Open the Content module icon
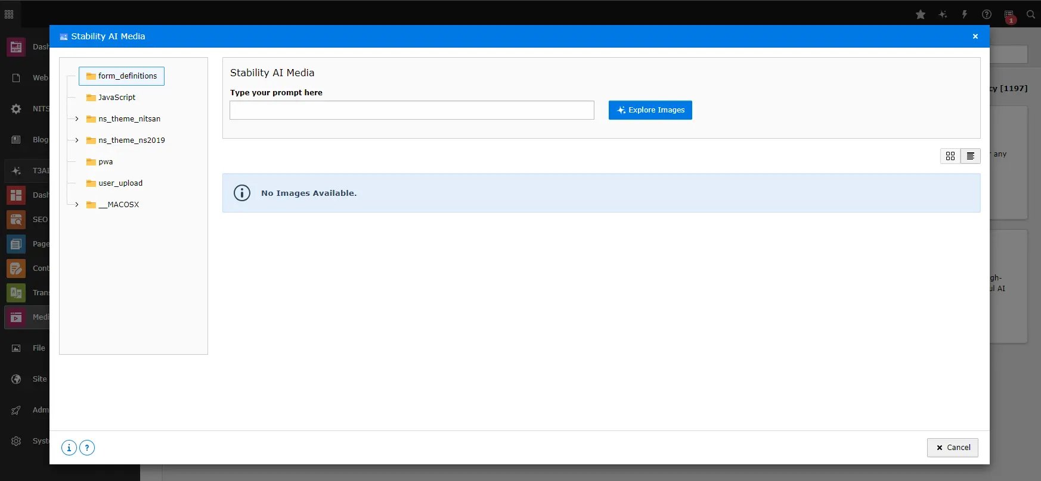The width and height of the screenshot is (1041, 481). pyautogui.click(x=16, y=268)
